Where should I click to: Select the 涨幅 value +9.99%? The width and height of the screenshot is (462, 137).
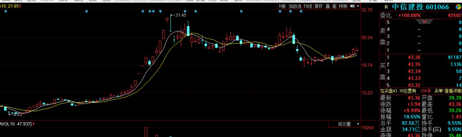412,110
